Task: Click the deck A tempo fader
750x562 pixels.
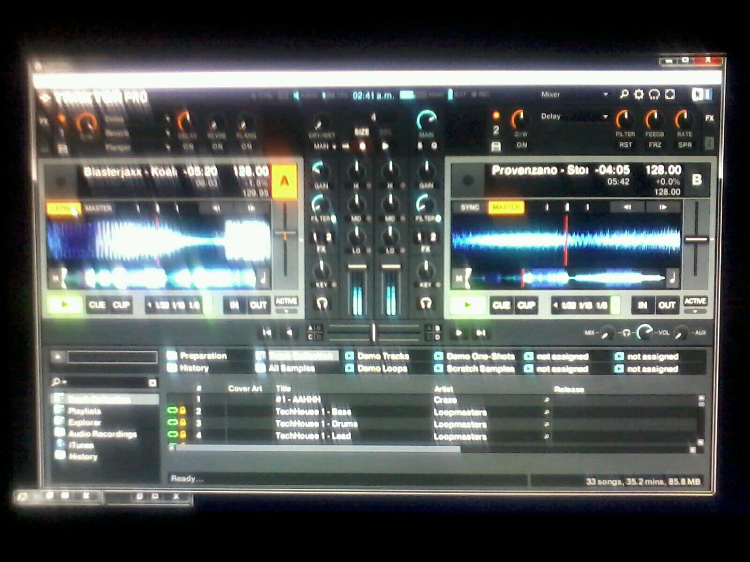Action: [285, 233]
